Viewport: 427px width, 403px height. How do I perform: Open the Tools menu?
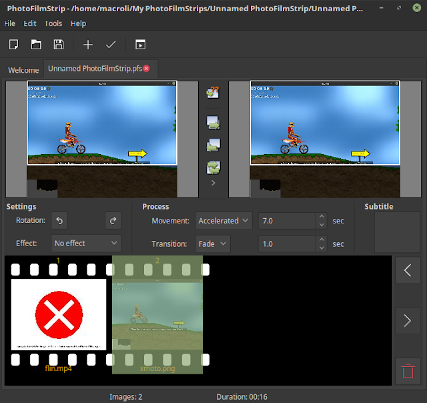coord(53,23)
